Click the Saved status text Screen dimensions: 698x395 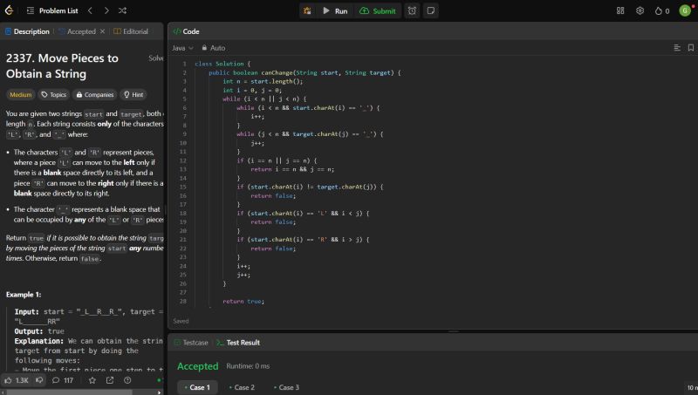click(181, 321)
